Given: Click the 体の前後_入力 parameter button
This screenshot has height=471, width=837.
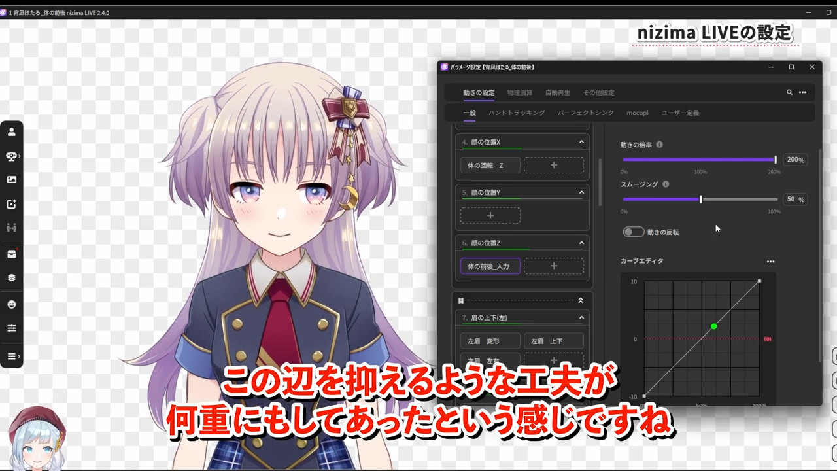Looking at the screenshot, I should pos(490,266).
